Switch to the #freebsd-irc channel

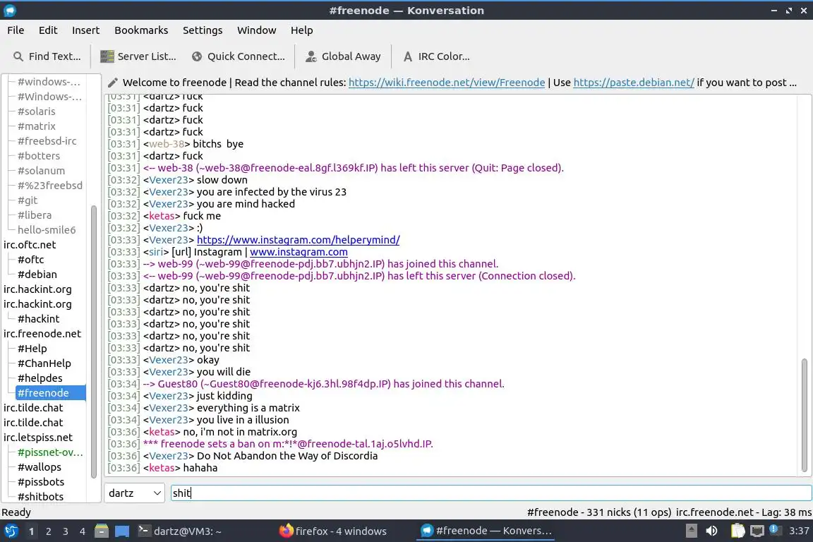tap(47, 141)
